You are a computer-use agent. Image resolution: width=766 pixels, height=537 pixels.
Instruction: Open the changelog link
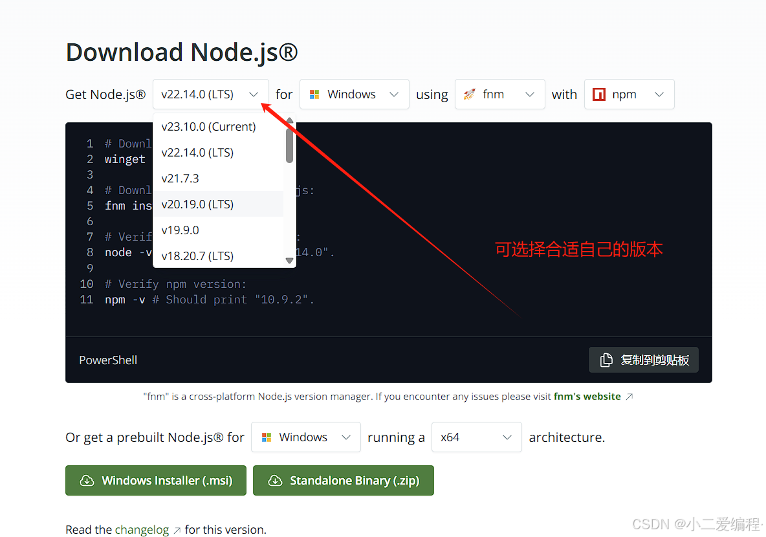tap(142, 530)
